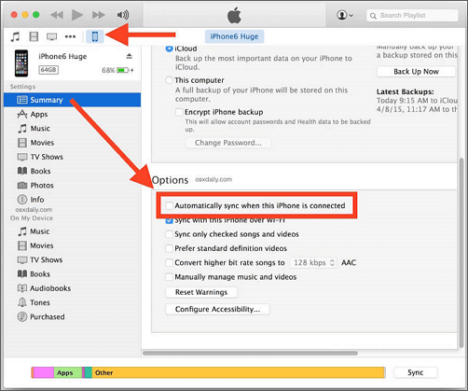Open TV Shows under On My Device
This screenshot has width=468, height=391.
coord(73,259)
